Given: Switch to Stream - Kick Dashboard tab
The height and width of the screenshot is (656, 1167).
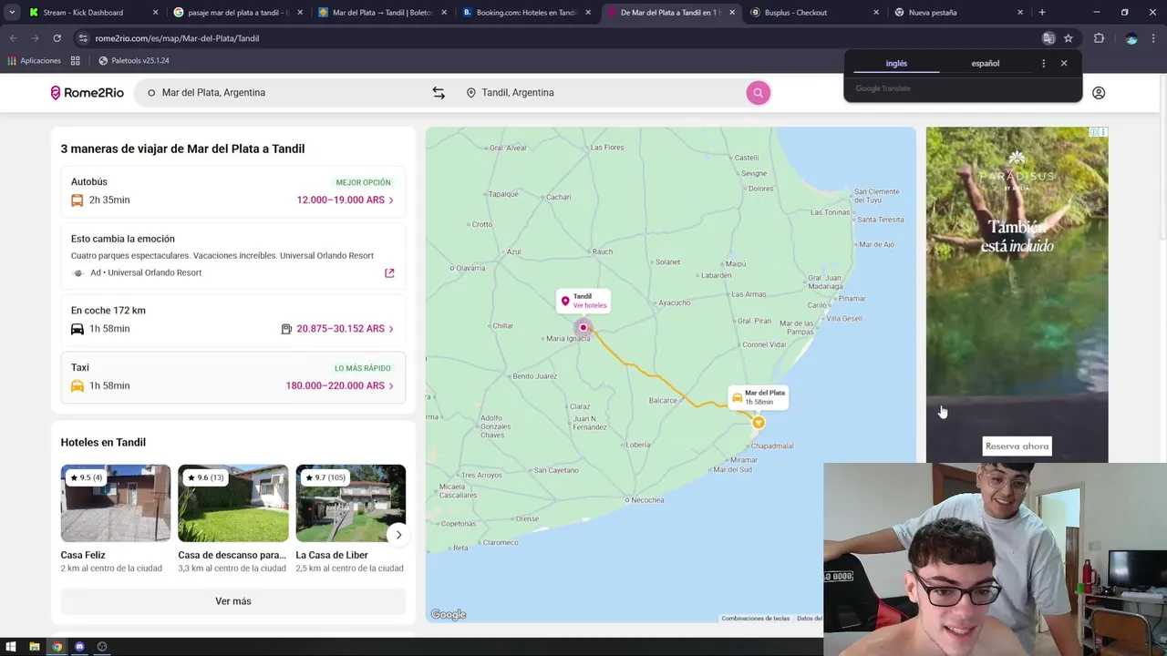Looking at the screenshot, I should [x=91, y=13].
